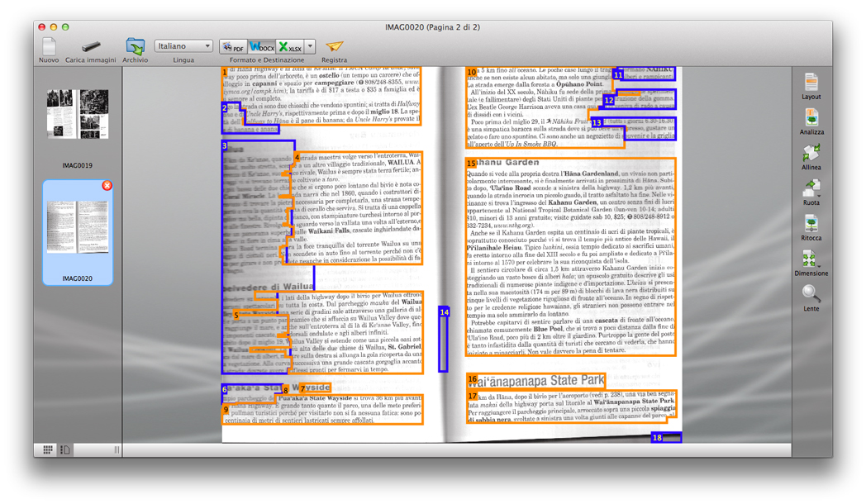This screenshot has width=866, height=504.
Task: Switch output format to XLSX
Action: coord(290,47)
